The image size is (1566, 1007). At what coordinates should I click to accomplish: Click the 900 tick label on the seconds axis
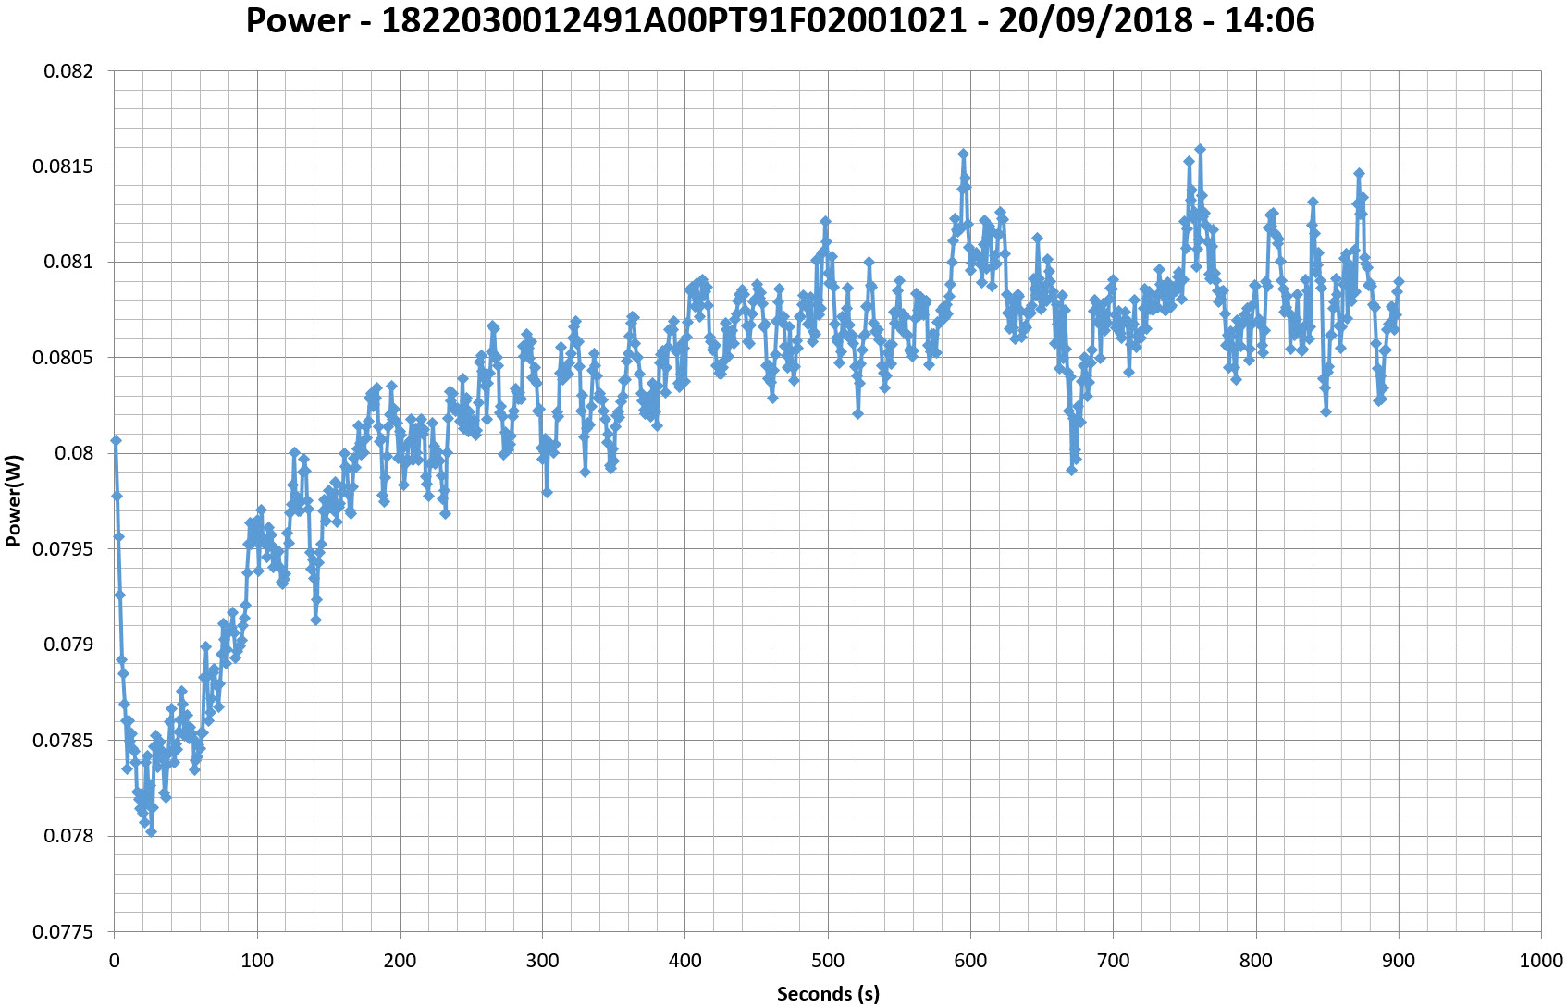[1398, 961]
